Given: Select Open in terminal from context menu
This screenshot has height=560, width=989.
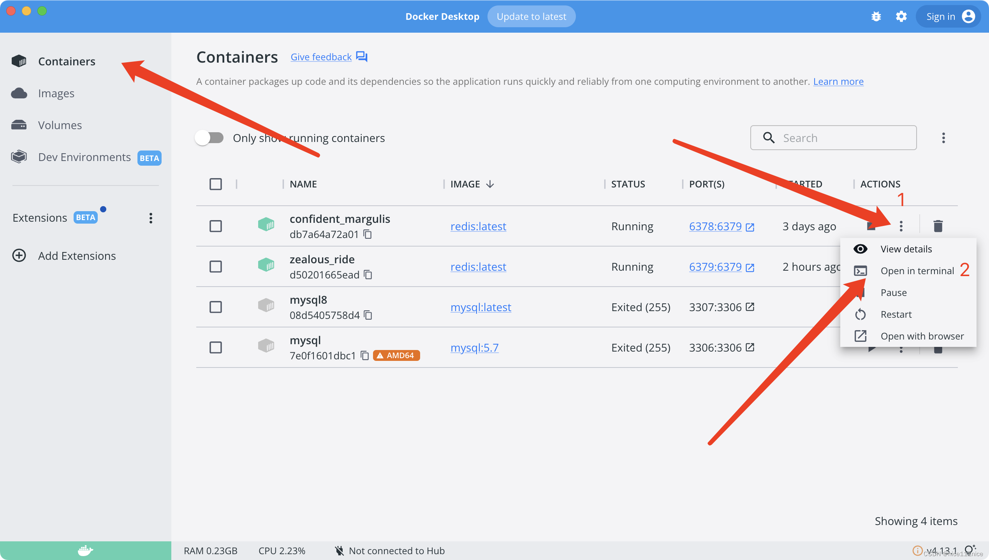Looking at the screenshot, I should click(x=917, y=271).
